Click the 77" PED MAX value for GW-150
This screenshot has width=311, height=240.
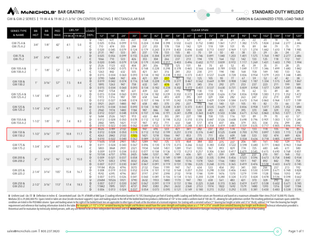pos(58,134)
